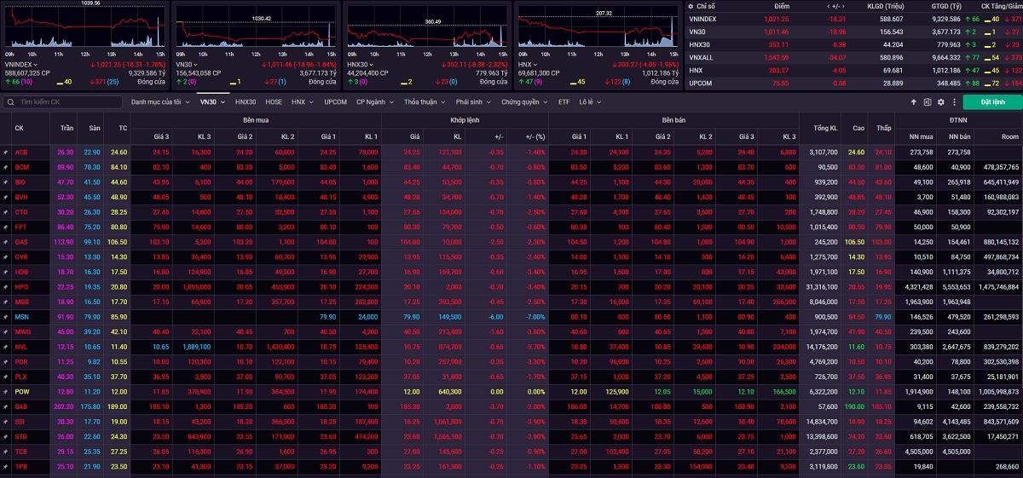
Task: Click MSN matched price 79.90
Action: coord(413,317)
